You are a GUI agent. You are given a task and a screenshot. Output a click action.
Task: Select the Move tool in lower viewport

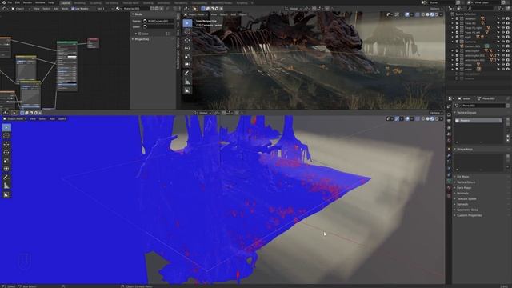point(6,144)
